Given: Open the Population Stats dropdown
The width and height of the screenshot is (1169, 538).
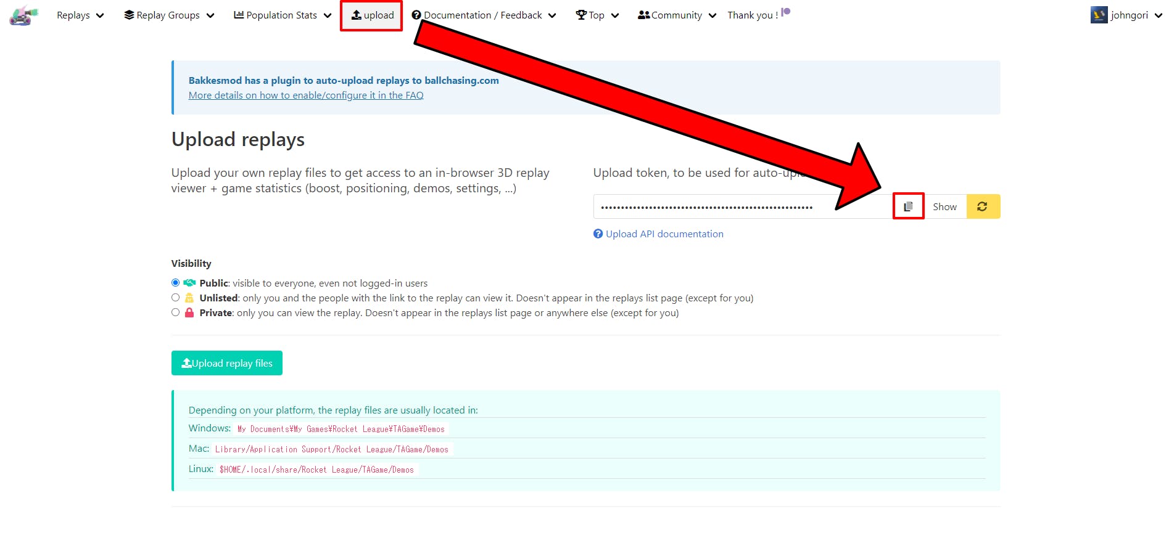Looking at the screenshot, I should pos(283,15).
